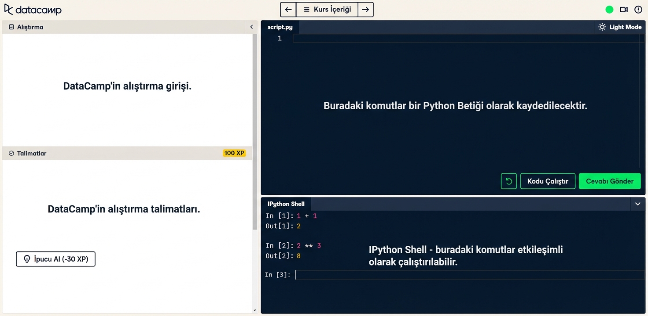Click the sun icon next to Light Mode
This screenshot has height=316, width=648.
[x=602, y=27]
